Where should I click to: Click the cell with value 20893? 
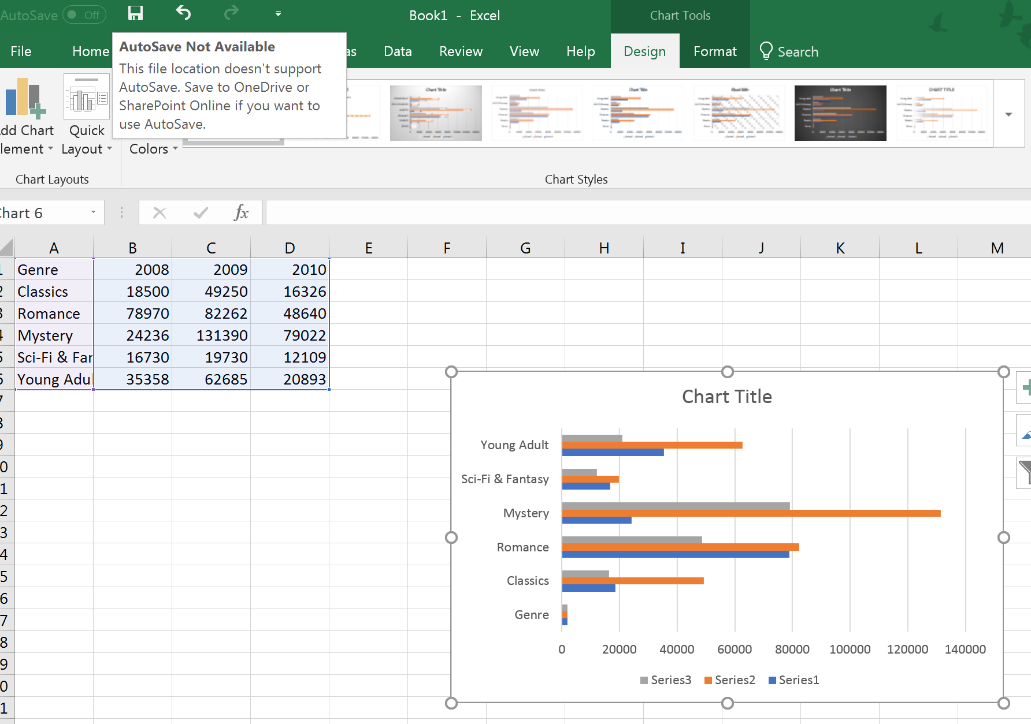pos(290,379)
